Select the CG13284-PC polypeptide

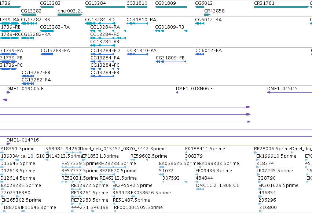pos(104,69)
